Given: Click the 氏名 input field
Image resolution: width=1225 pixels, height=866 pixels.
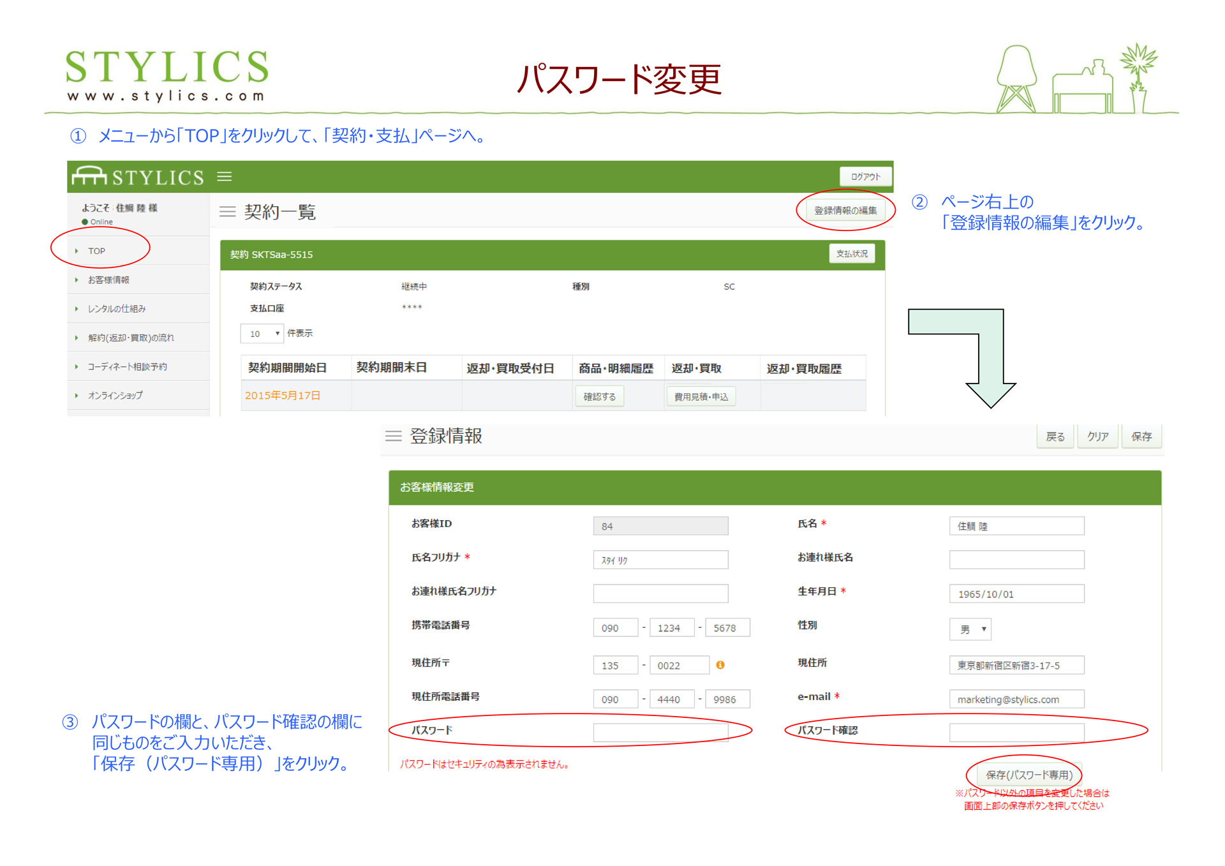Looking at the screenshot, I should [1016, 526].
